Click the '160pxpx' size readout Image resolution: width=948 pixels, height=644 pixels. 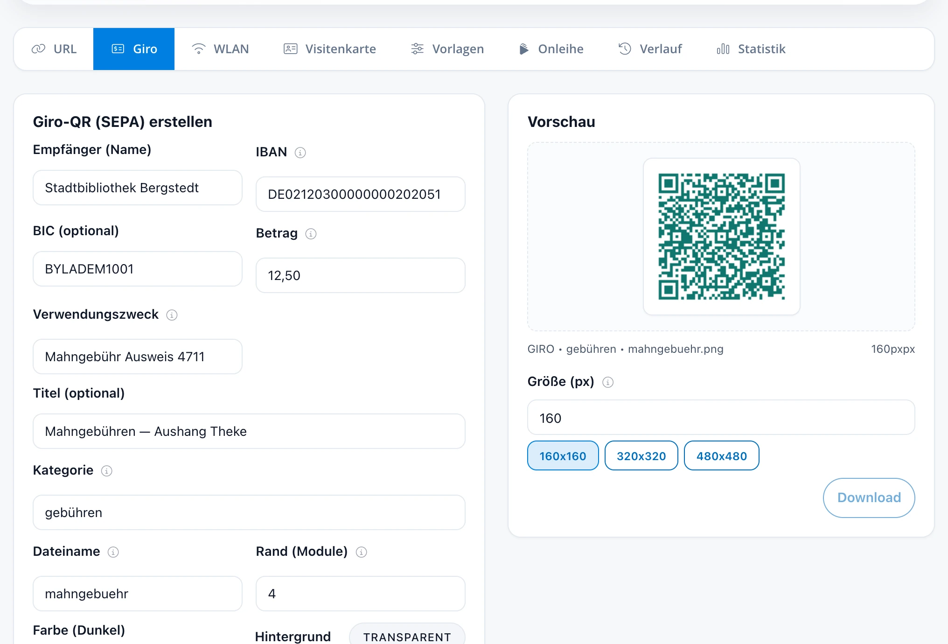tap(893, 349)
